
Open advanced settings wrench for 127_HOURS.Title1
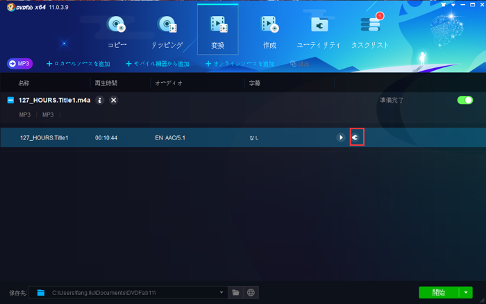(x=355, y=137)
